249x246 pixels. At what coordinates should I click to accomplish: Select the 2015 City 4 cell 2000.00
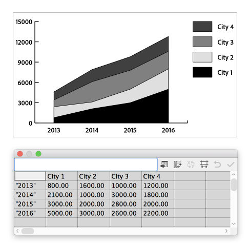click(x=158, y=204)
